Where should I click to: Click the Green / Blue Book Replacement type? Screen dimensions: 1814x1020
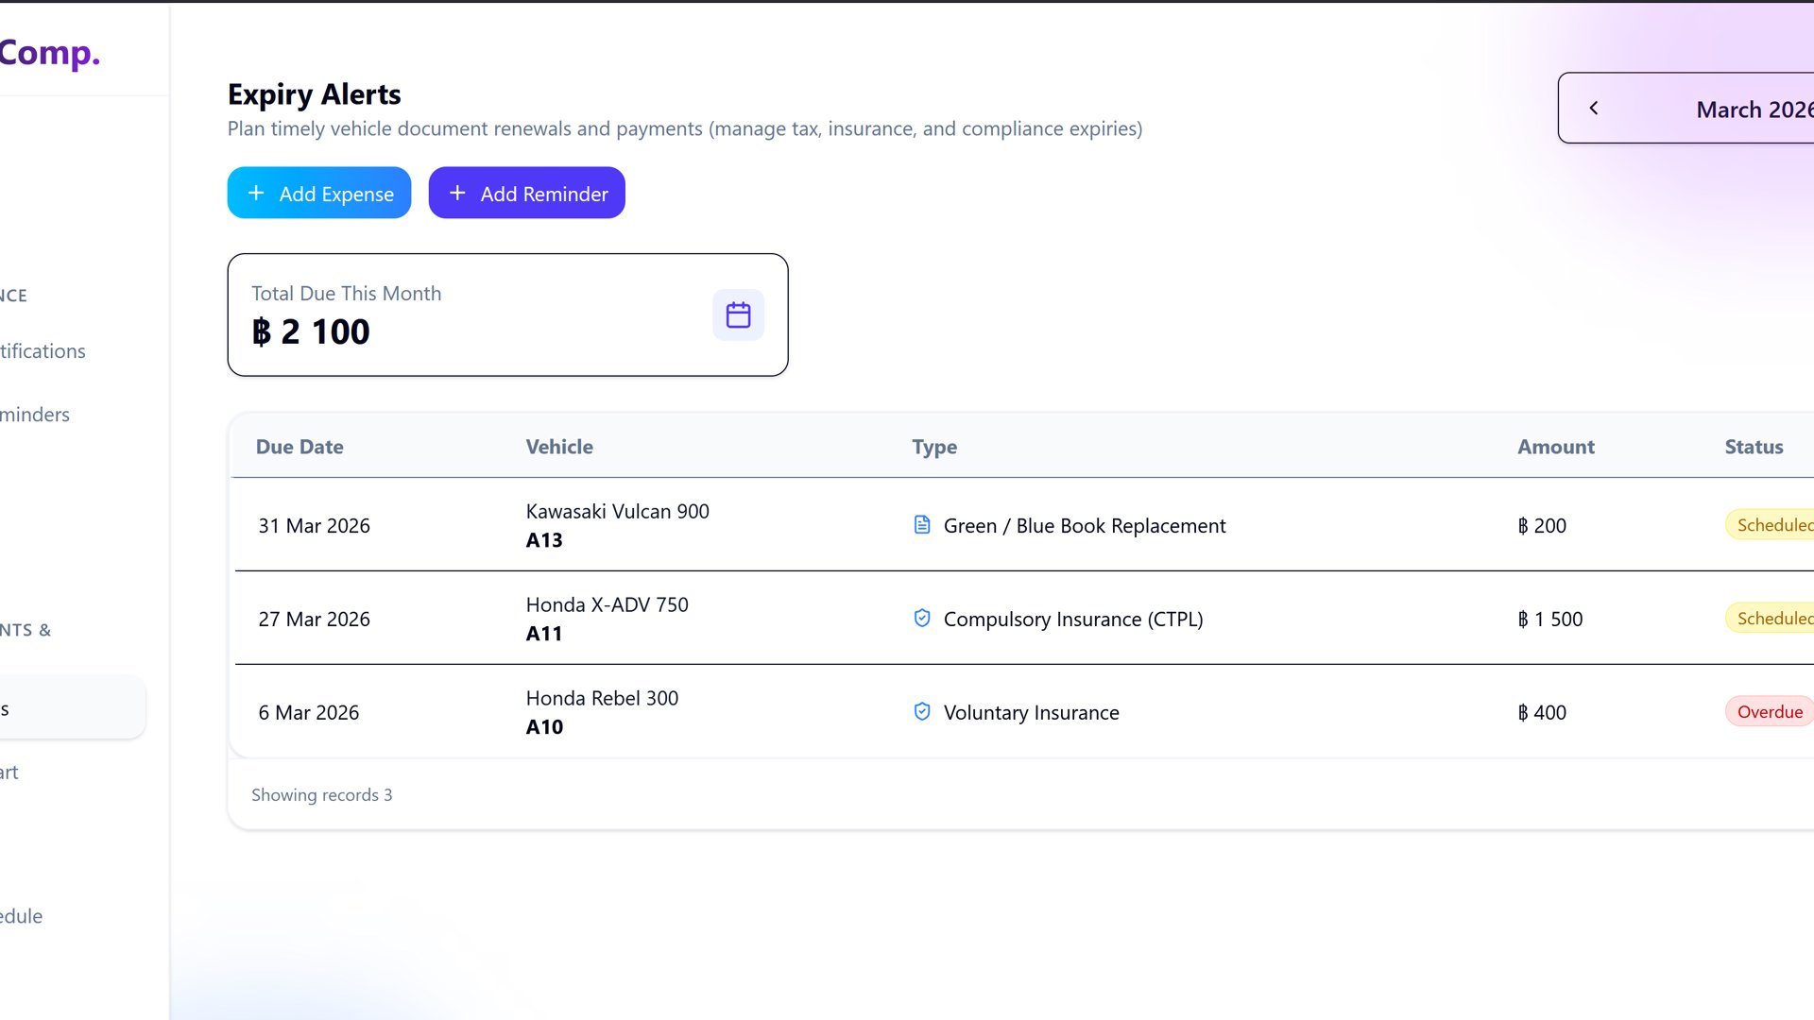(x=1085, y=525)
